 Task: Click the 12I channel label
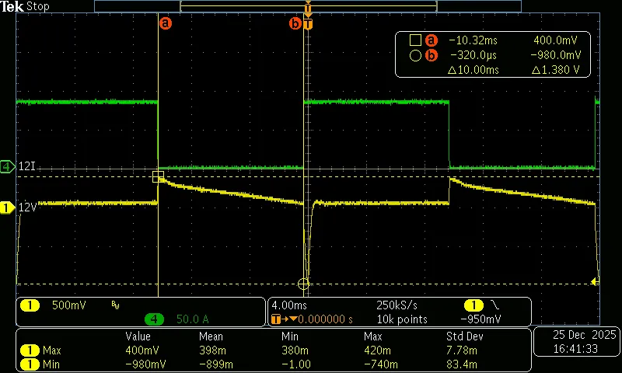coord(27,166)
